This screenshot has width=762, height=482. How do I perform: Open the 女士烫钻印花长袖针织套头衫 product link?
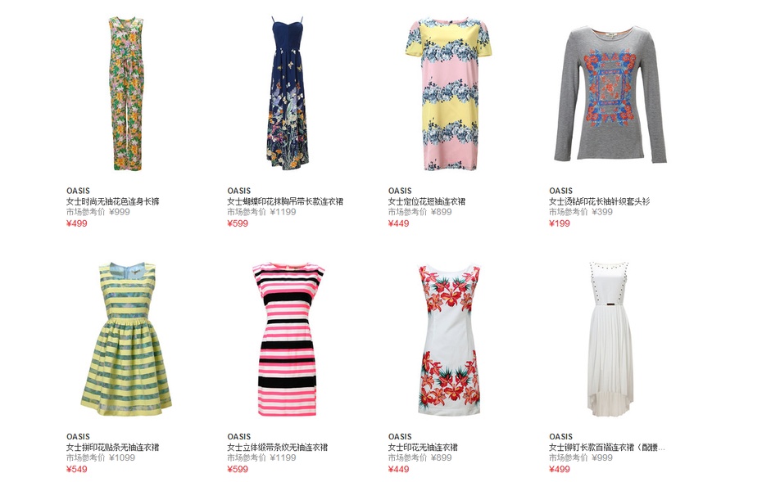tap(599, 201)
